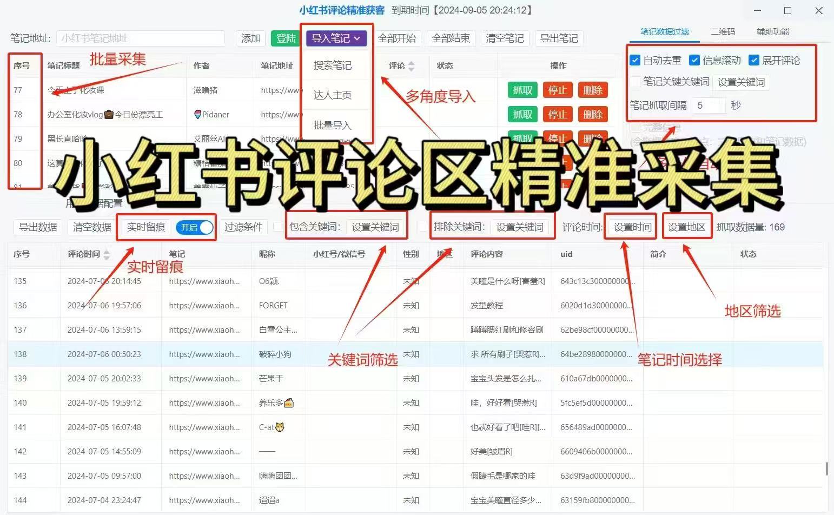Open the 辅助功能 tab
The height and width of the screenshot is (515, 834).
tap(773, 32)
